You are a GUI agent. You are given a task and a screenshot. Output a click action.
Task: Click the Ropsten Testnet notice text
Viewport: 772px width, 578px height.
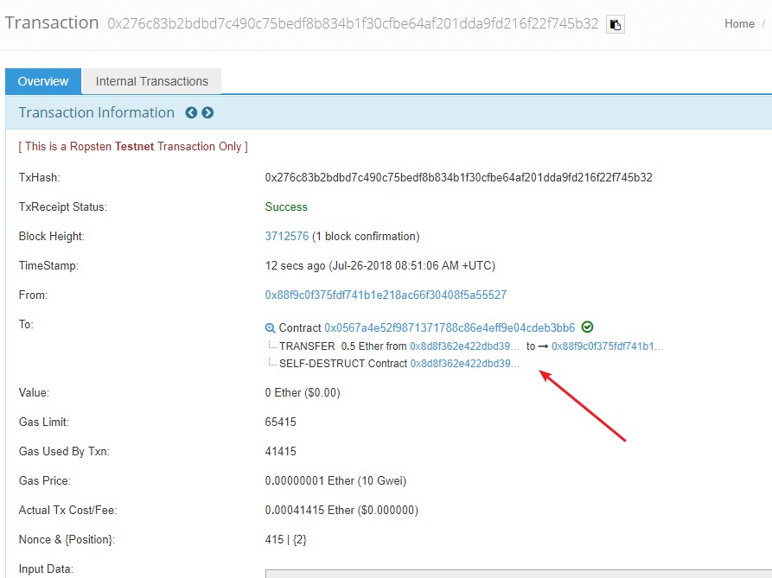tap(133, 147)
